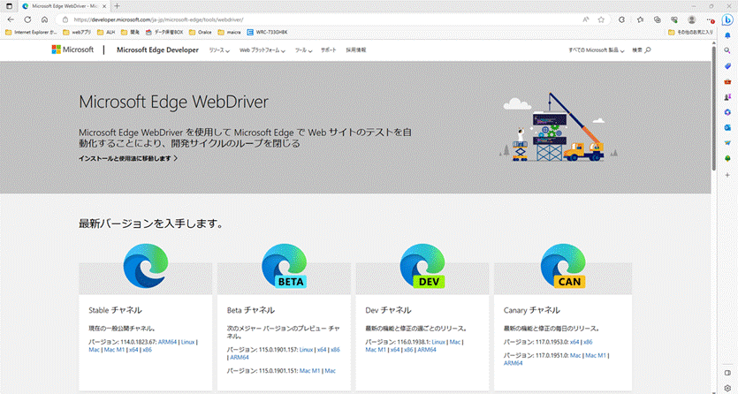Add this page to favorites star
This screenshot has width=738, height=394.
(x=601, y=19)
